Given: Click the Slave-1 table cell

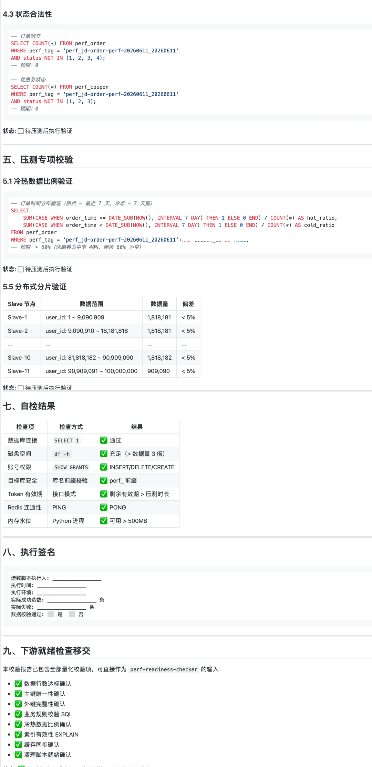Looking at the screenshot, I should click(x=22, y=317).
